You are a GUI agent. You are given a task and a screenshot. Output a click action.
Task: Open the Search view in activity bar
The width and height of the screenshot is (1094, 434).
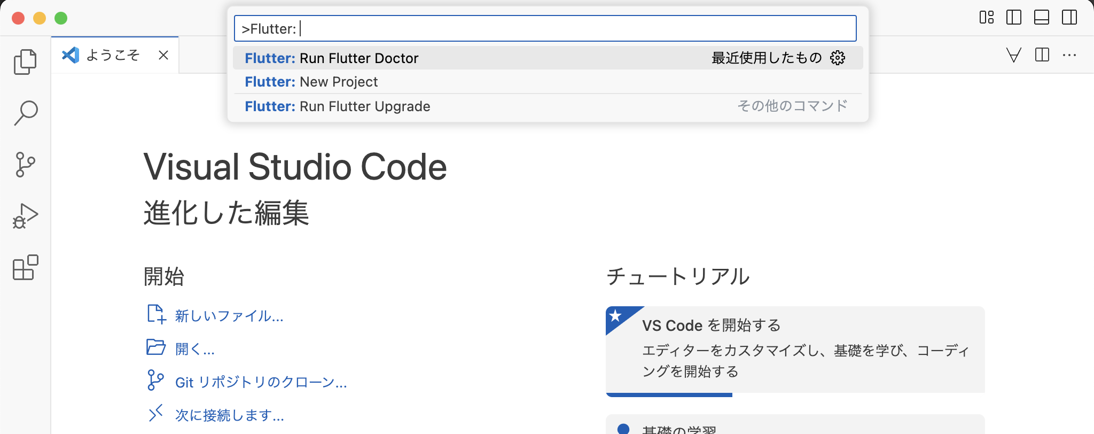25,113
